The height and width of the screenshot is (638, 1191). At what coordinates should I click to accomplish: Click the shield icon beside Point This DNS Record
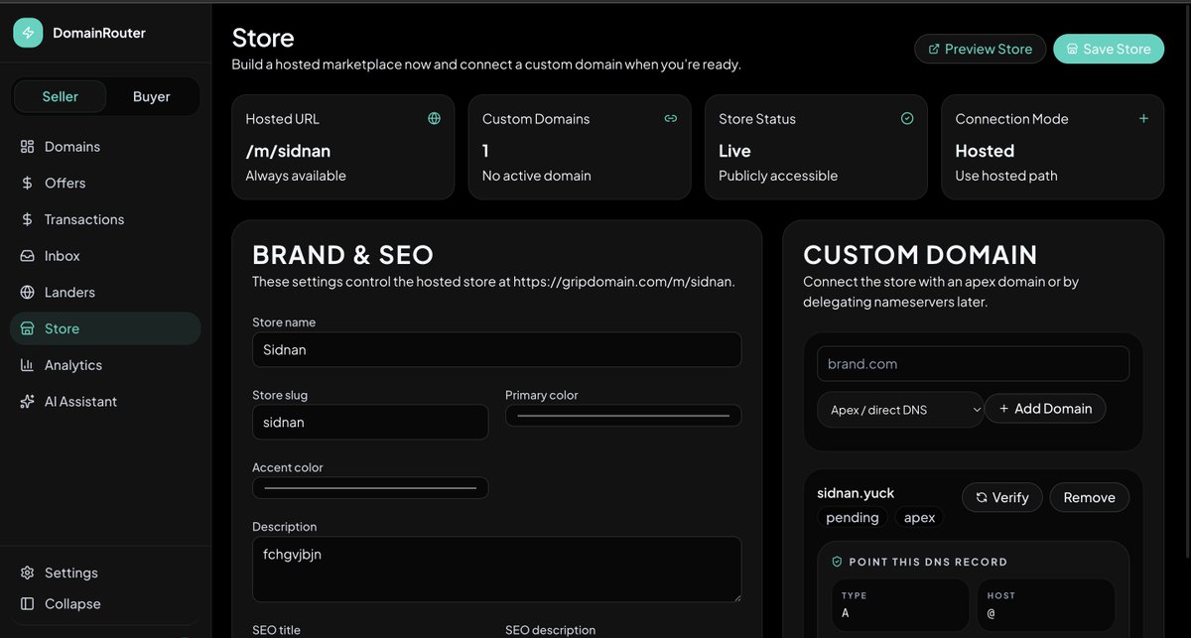[x=837, y=562]
